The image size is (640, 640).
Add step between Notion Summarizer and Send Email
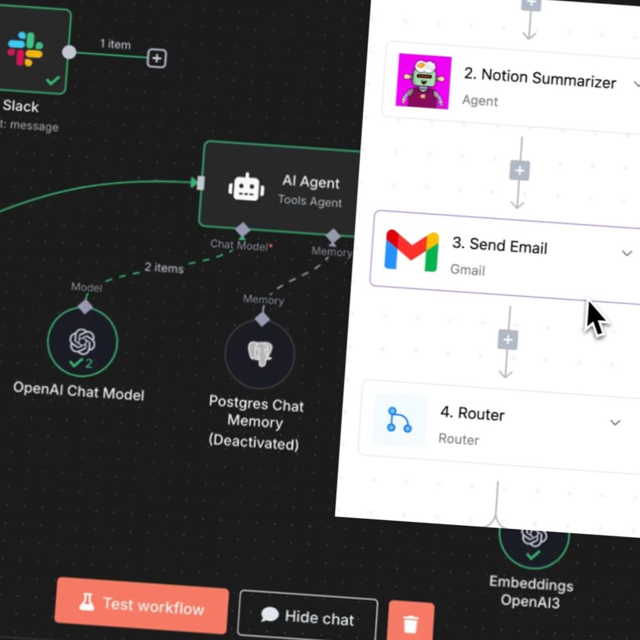pos(520,170)
